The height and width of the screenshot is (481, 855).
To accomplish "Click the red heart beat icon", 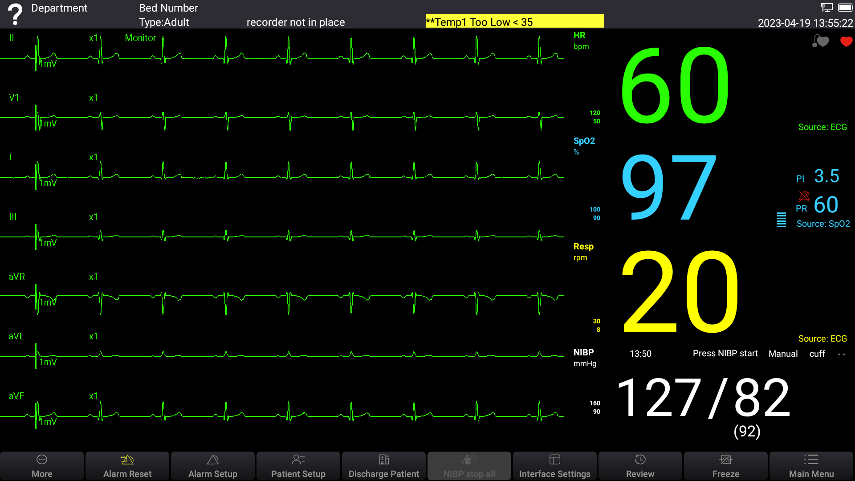I will tap(846, 41).
